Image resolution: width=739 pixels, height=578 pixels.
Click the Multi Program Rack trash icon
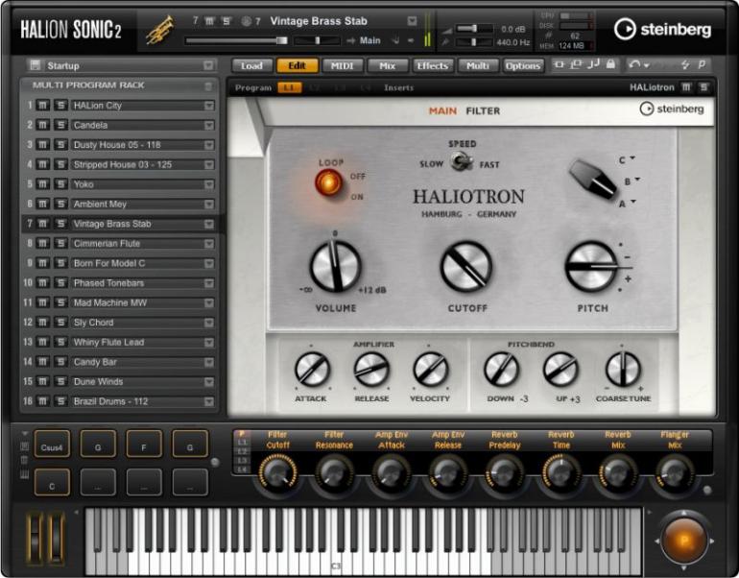tap(208, 85)
